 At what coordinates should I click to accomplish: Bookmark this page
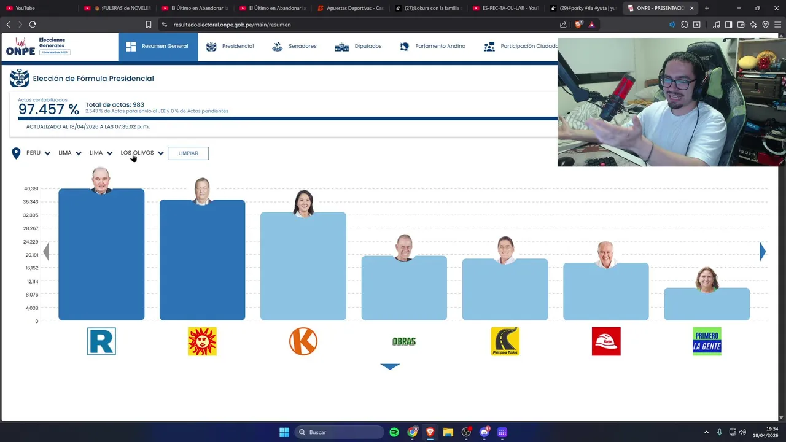pyautogui.click(x=149, y=25)
